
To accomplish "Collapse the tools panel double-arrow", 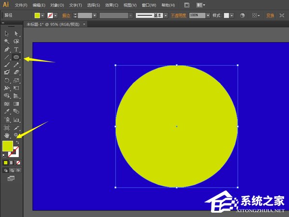I will coord(3,23).
